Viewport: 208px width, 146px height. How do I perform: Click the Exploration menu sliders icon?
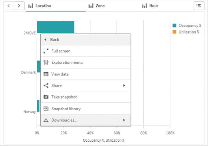(46, 62)
